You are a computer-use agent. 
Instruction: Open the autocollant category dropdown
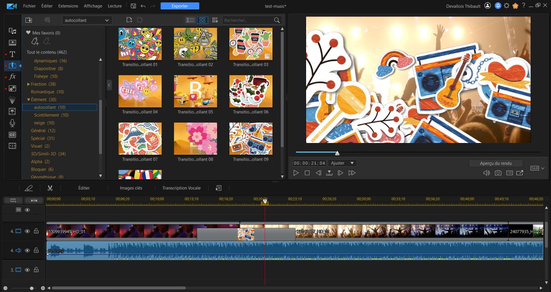[x=87, y=20]
